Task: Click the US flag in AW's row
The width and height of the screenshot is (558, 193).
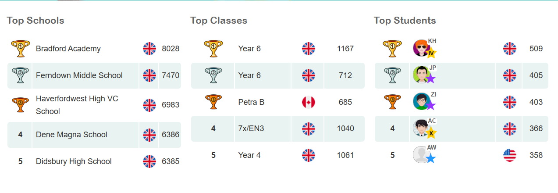Action: [x=510, y=155]
